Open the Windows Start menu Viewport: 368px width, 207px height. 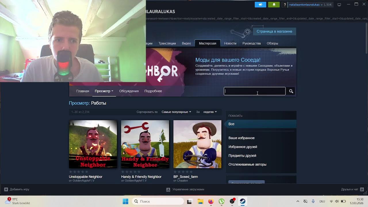coord(126,202)
